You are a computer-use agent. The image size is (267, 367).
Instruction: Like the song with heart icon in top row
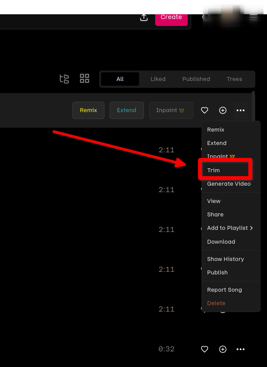click(205, 110)
